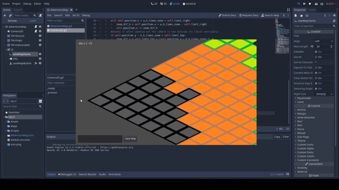
Task: Hide the TM-Interactable node
Action: click(40, 45)
